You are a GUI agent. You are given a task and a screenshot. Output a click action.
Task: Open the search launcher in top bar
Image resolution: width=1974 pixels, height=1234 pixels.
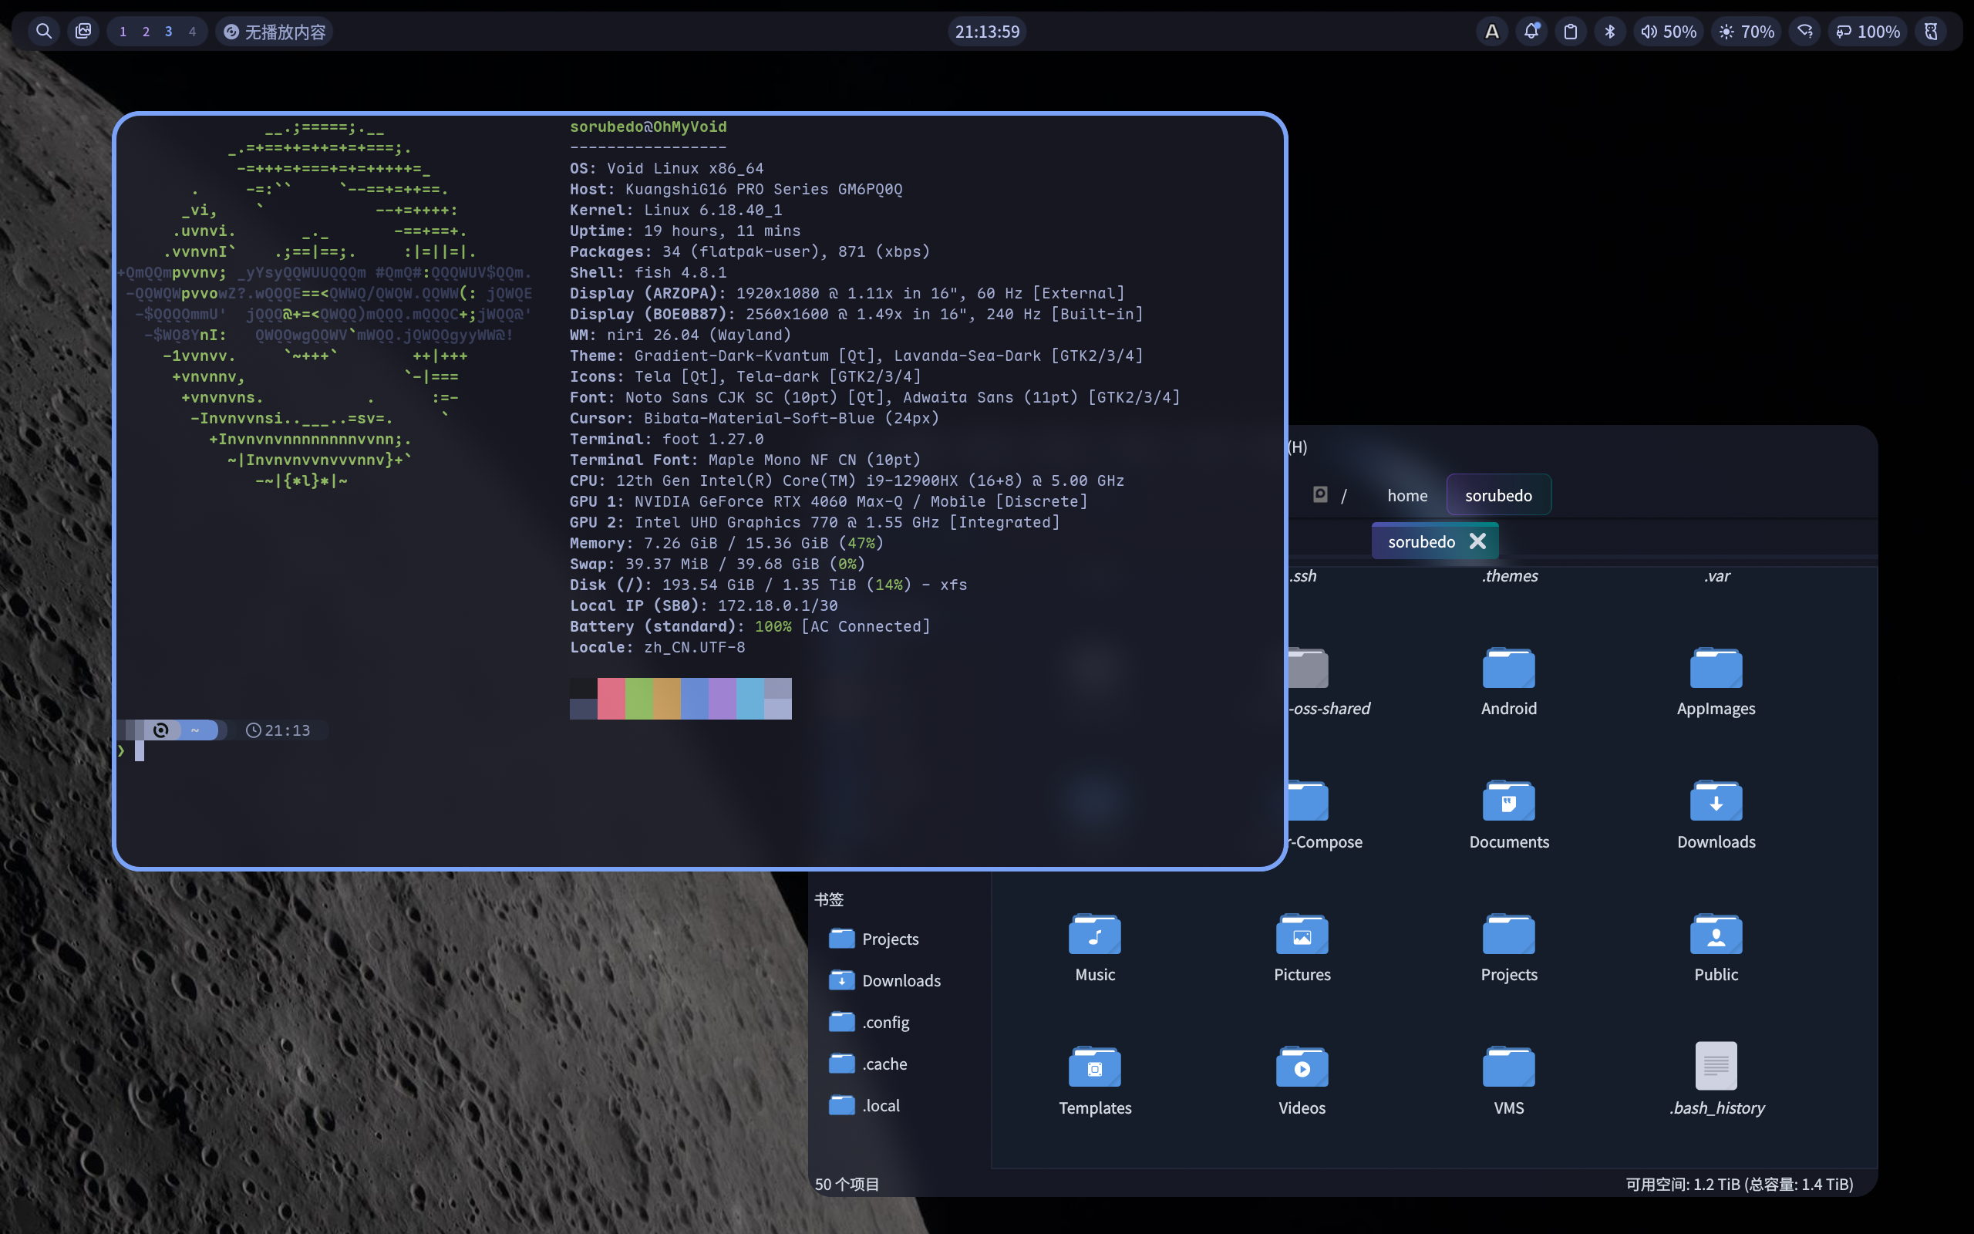click(x=44, y=31)
